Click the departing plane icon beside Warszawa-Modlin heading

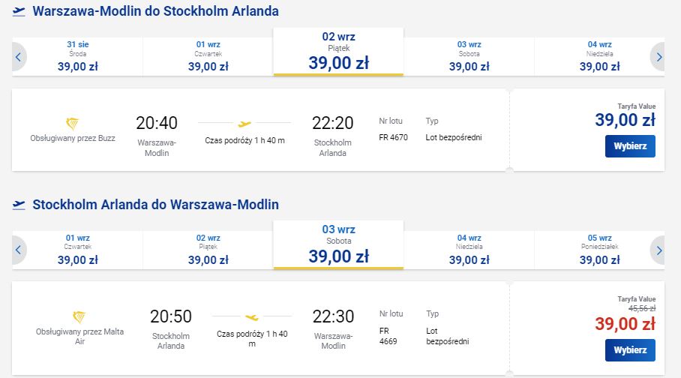pyautogui.click(x=19, y=12)
